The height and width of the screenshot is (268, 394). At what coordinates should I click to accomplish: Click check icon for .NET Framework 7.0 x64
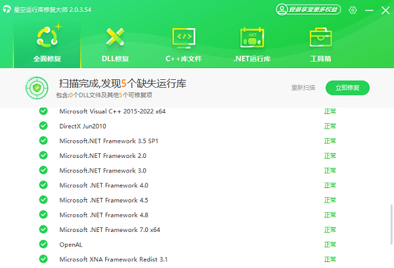pyautogui.click(x=43, y=229)
